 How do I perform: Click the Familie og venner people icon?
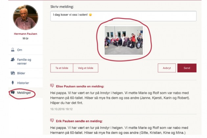pyautogui.click(x=13, y=59)
